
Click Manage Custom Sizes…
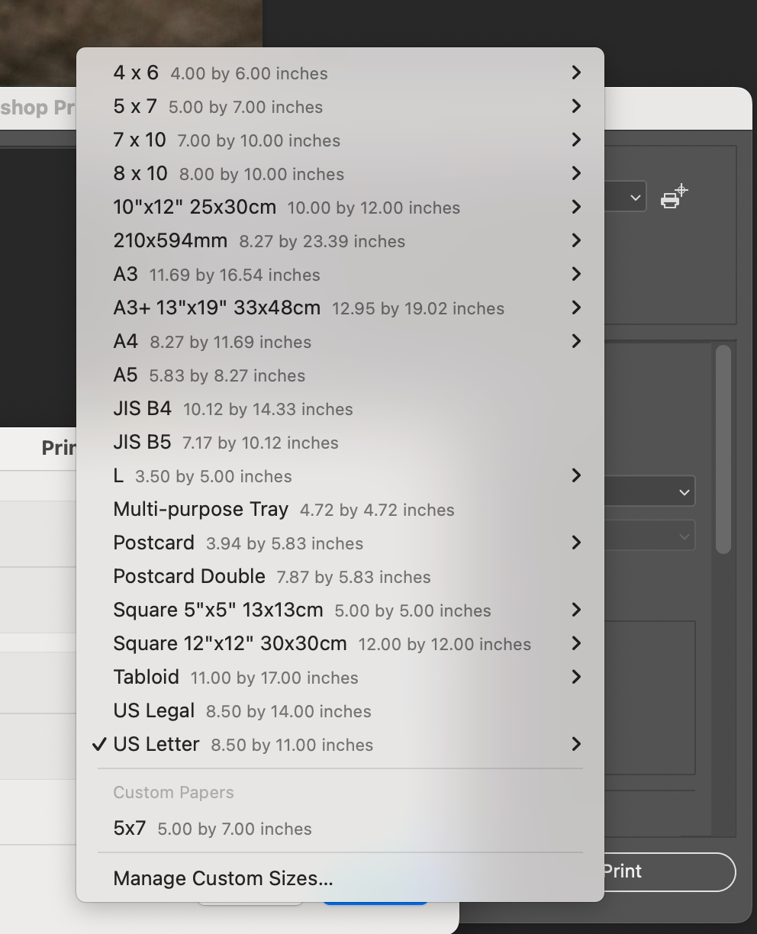pyautogui.click(x=223, y=878)
